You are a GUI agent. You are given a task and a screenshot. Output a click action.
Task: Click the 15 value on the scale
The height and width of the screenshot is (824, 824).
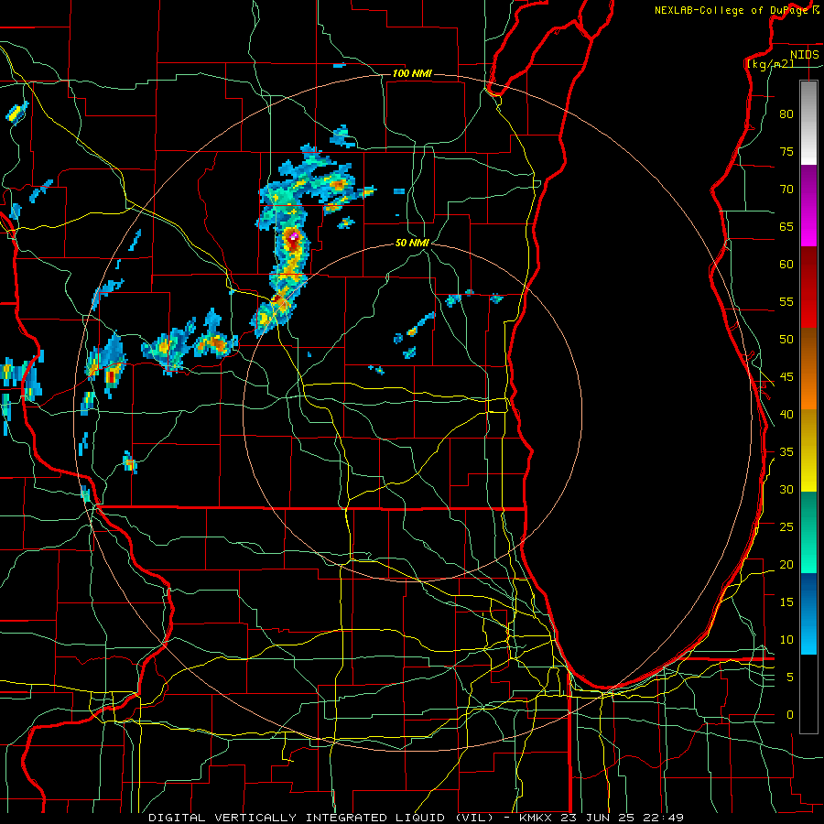pyautogui.click(x=786, y=602)
